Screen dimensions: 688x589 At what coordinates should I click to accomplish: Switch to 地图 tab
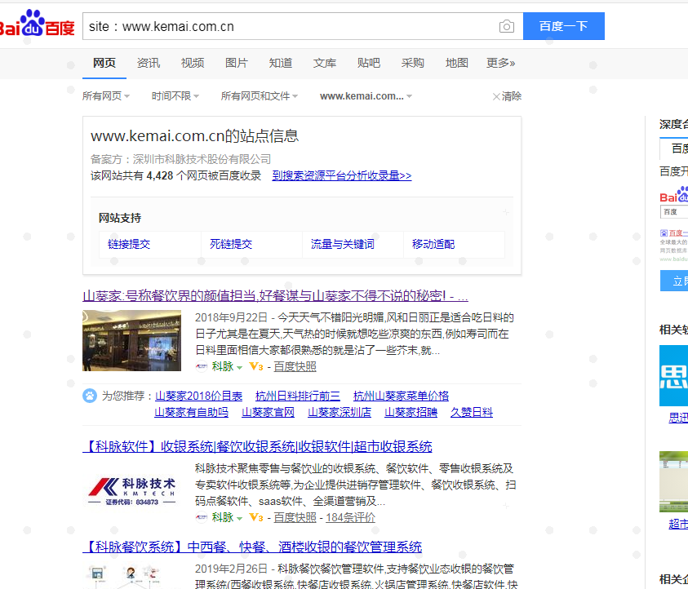(457, 63)
